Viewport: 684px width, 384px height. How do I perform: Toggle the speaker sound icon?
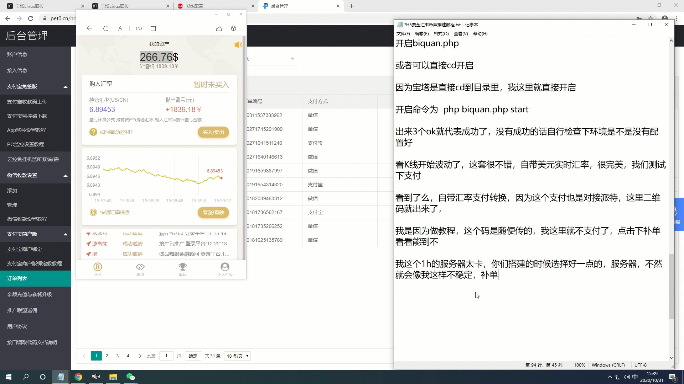coord(238,45)
